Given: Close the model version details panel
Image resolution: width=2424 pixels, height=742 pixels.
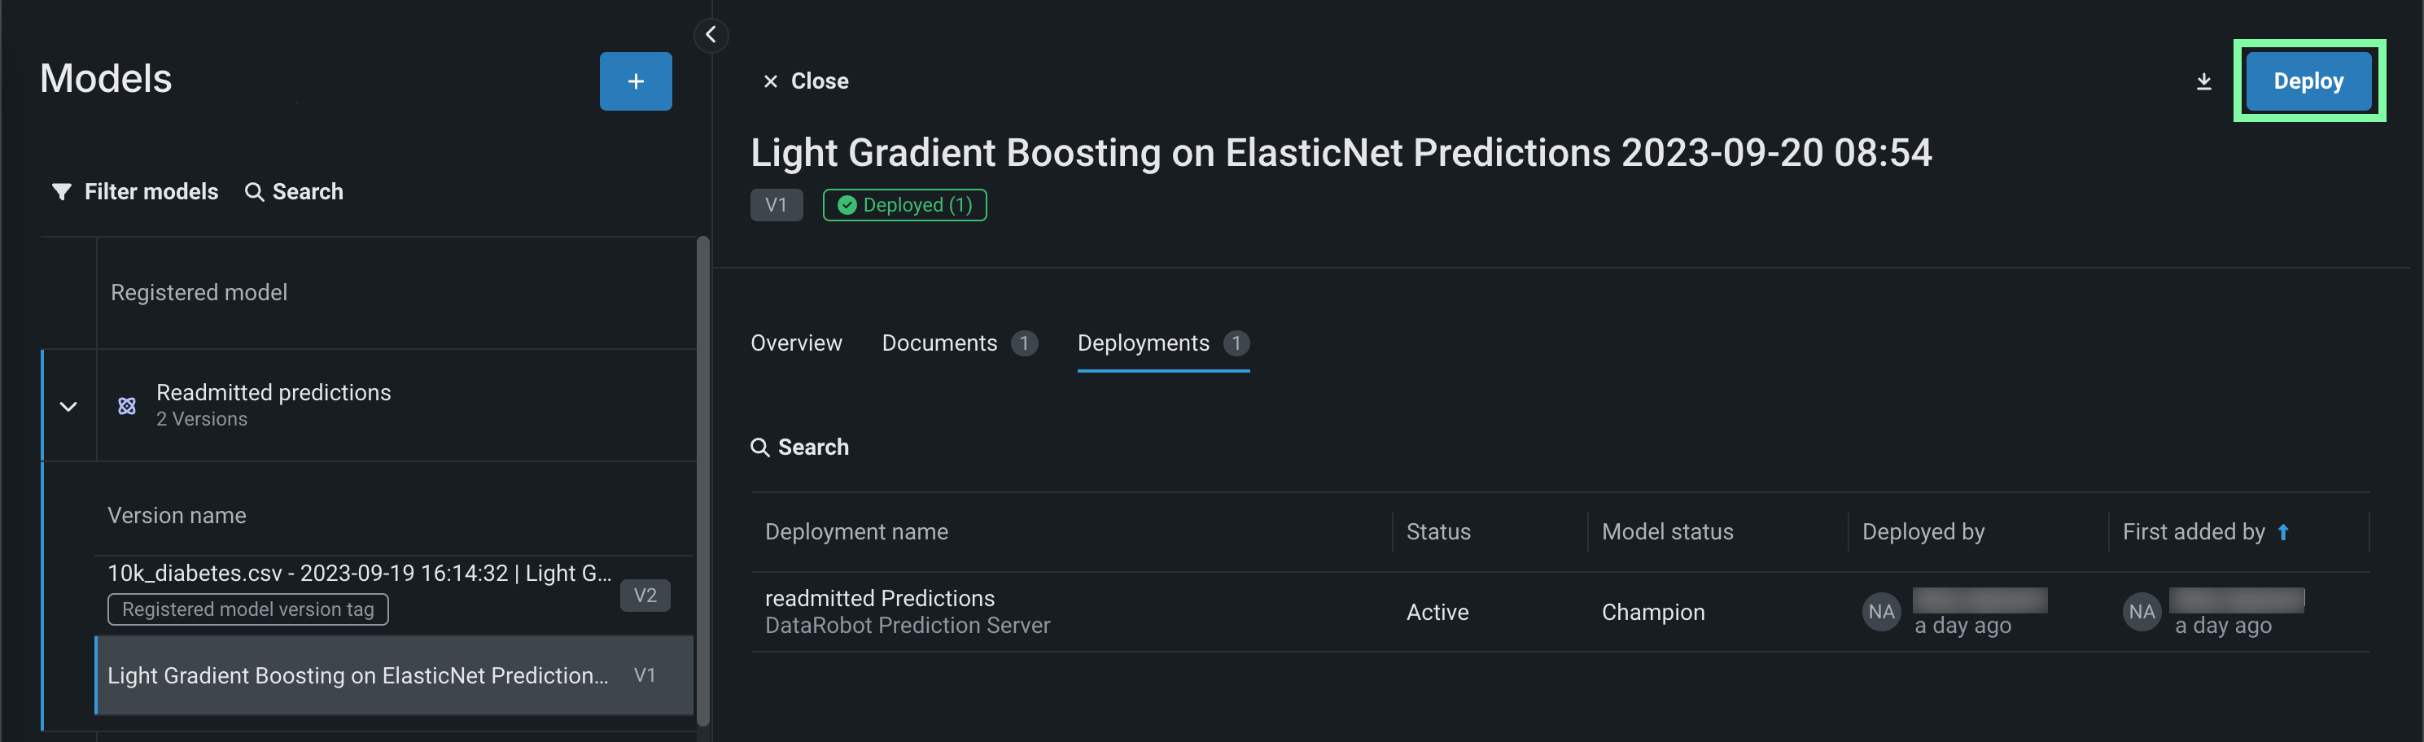Looking at the screenshot, I should coord(806,82).
